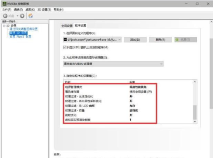This screenshot has width=213, height=158.
Task: Open the 编辑(E) menu
Action: pyautogui.click(x=18, y=10)
